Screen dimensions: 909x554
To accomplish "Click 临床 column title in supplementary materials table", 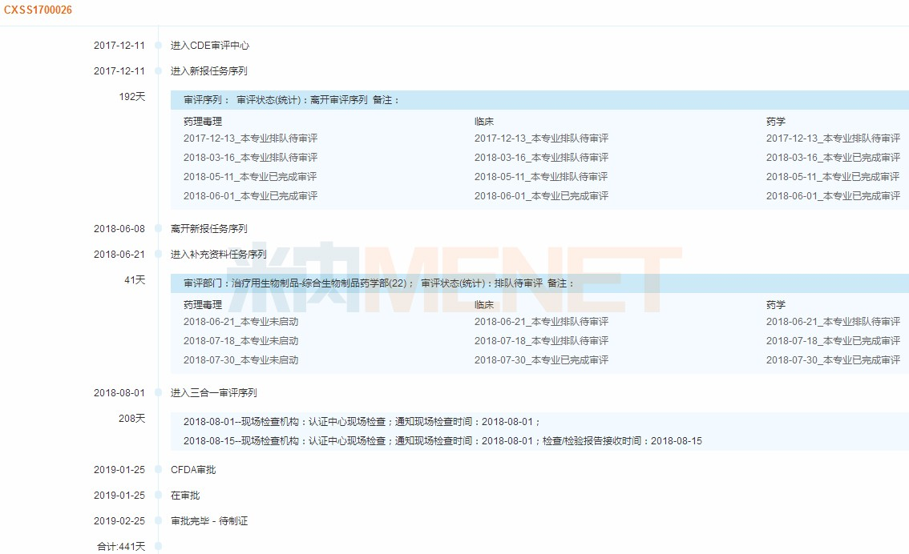I will [x=483, y=305].
